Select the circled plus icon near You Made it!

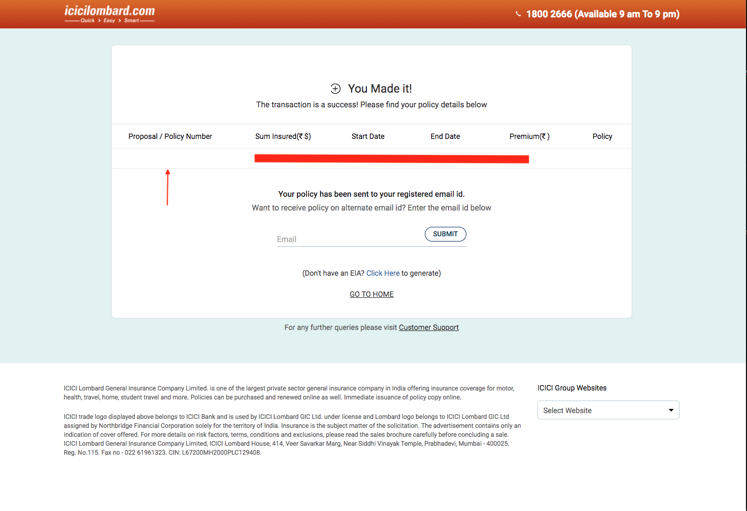(x=335, y=88)
